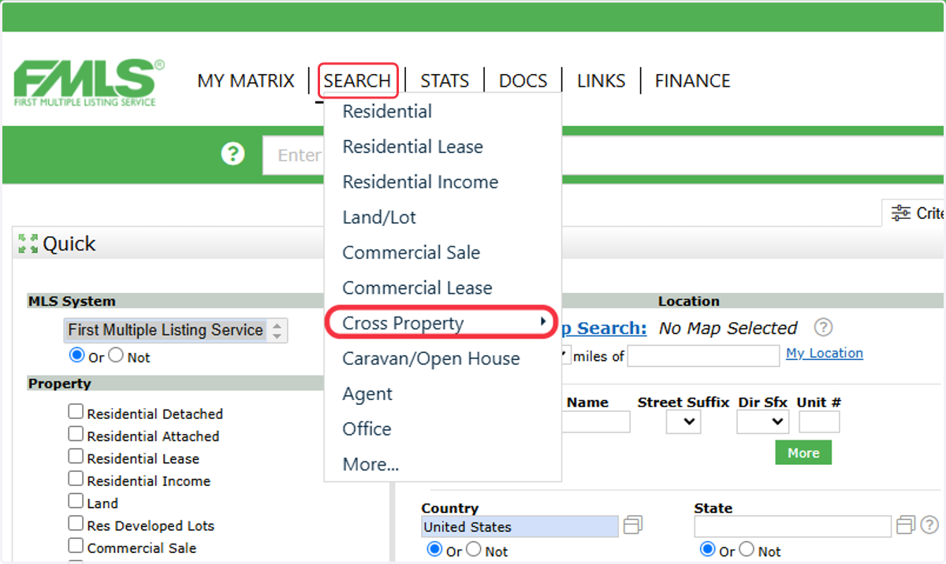Open map search help question icon
Image resolution: width=946 pixels, height=564 pixels.
[824, 328]
